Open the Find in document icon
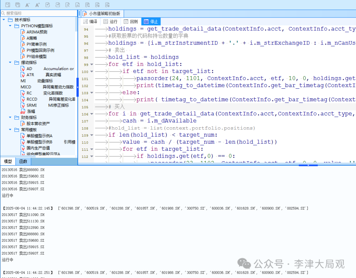 68,5
